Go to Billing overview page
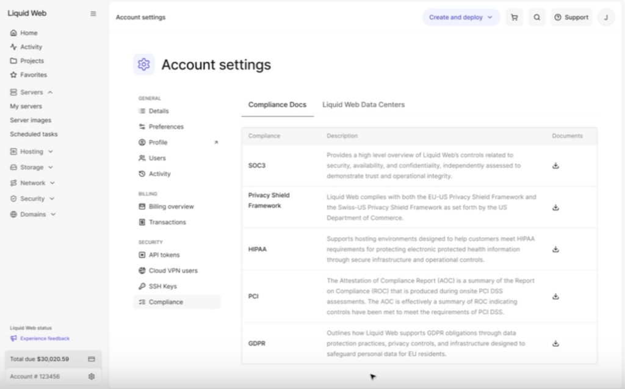Viewport: 625px width, 389px height. pos(171,206)
